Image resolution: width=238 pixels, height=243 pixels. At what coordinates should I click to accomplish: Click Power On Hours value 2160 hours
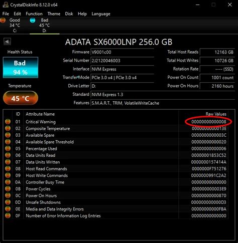(217, 86)
